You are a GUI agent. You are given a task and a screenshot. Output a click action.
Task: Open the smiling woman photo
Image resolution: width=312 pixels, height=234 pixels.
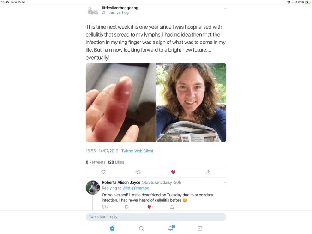[x=191, y=102]
